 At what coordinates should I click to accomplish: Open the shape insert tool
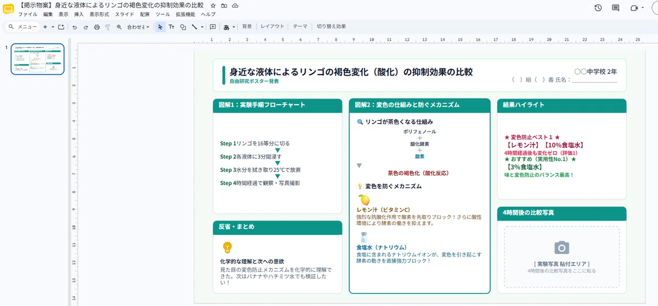coord(183,27)
